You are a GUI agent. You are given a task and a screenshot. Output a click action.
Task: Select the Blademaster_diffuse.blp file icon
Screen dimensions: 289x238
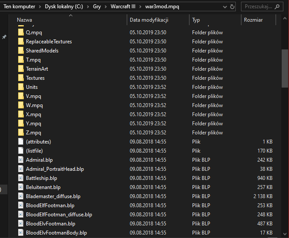[x=21, y=196]
